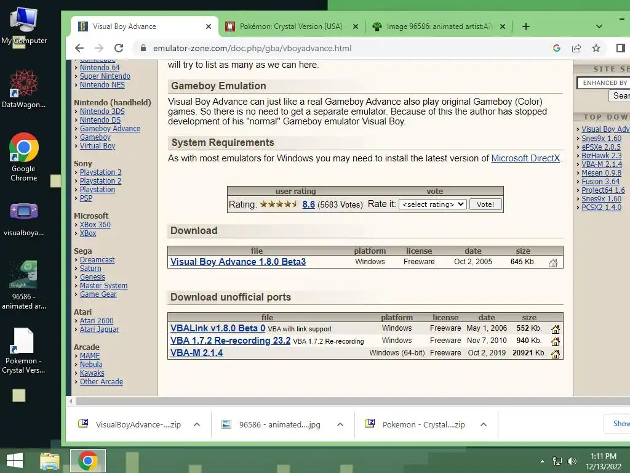Open visualboyadvance desktop icon
The height and width of the screenshot is (473, 630).
coord(24,219)
